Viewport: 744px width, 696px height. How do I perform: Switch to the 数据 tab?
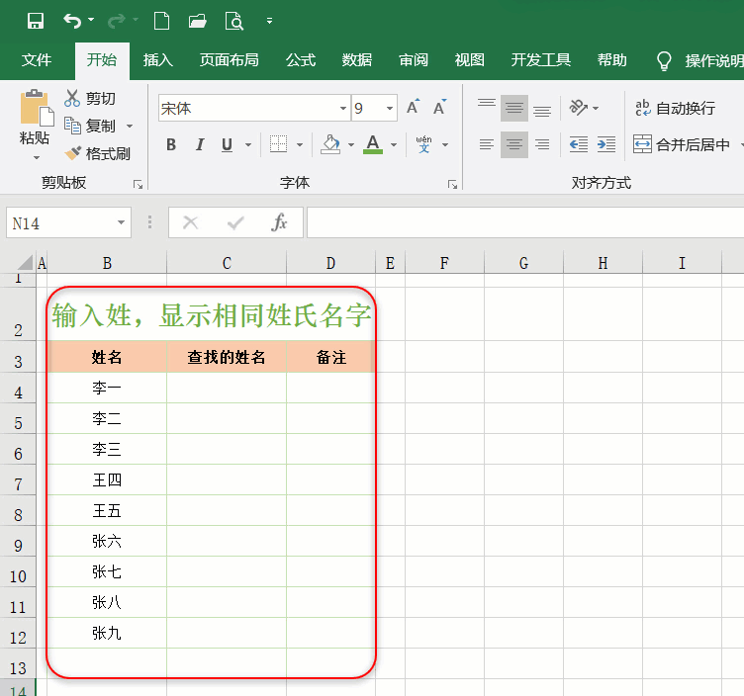(x=357, y=60)
